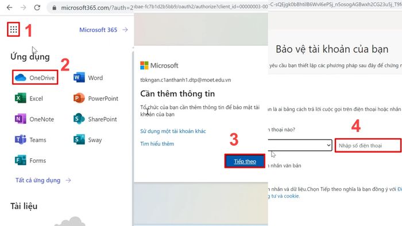Click the browser forward arrow
The width and height of the screenshot is (402, 226).
[x=24, y=7]
